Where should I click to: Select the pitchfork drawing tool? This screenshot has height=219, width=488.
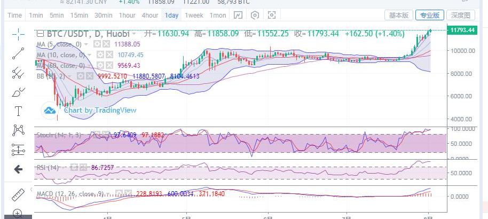click(x=18, y=73)
